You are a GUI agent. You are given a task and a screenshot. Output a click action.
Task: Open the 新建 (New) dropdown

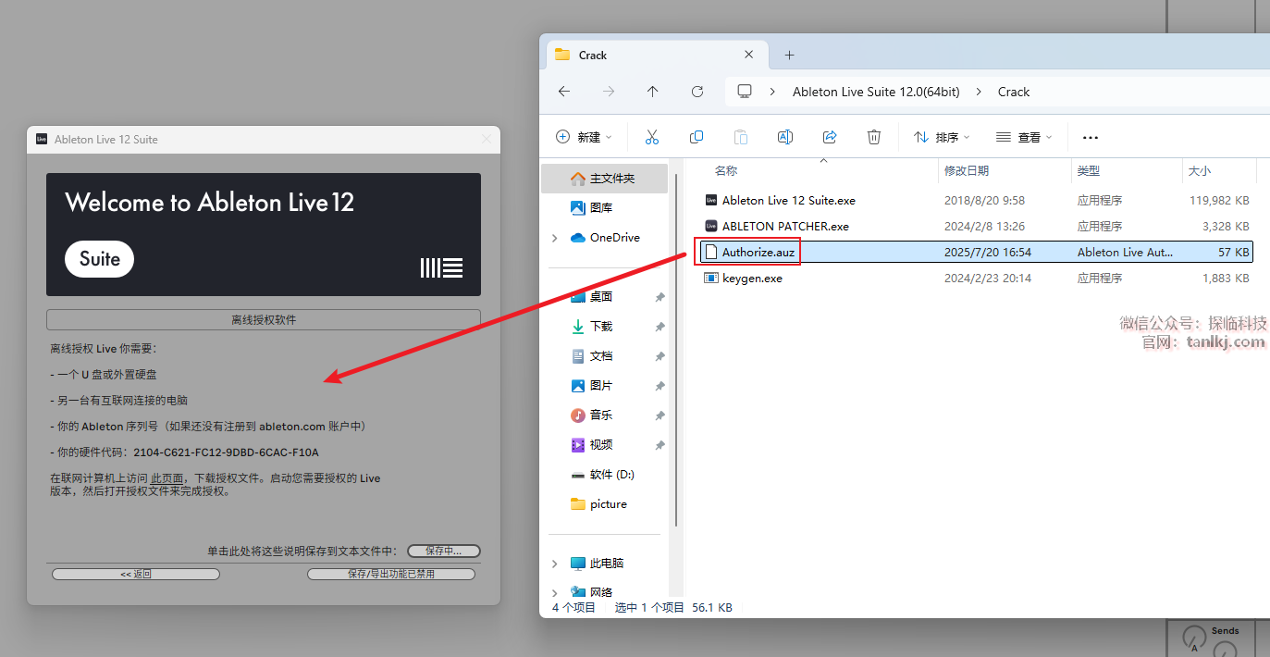[x=584, y=137]
